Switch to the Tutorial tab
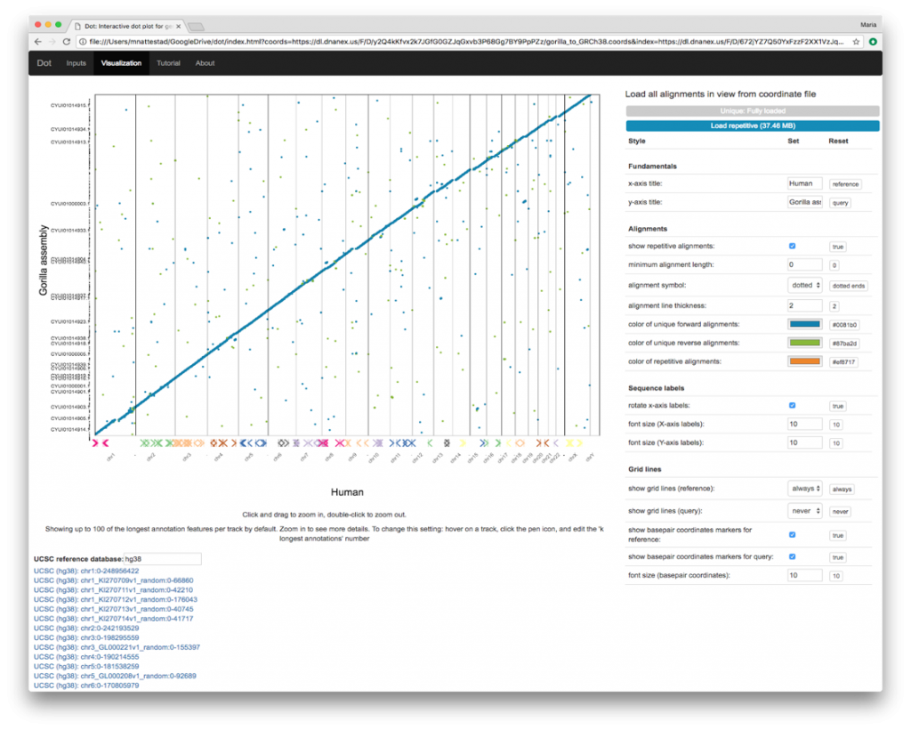This screenshot has height=730, width=911. pyautogui.click(x=168, y=63)
